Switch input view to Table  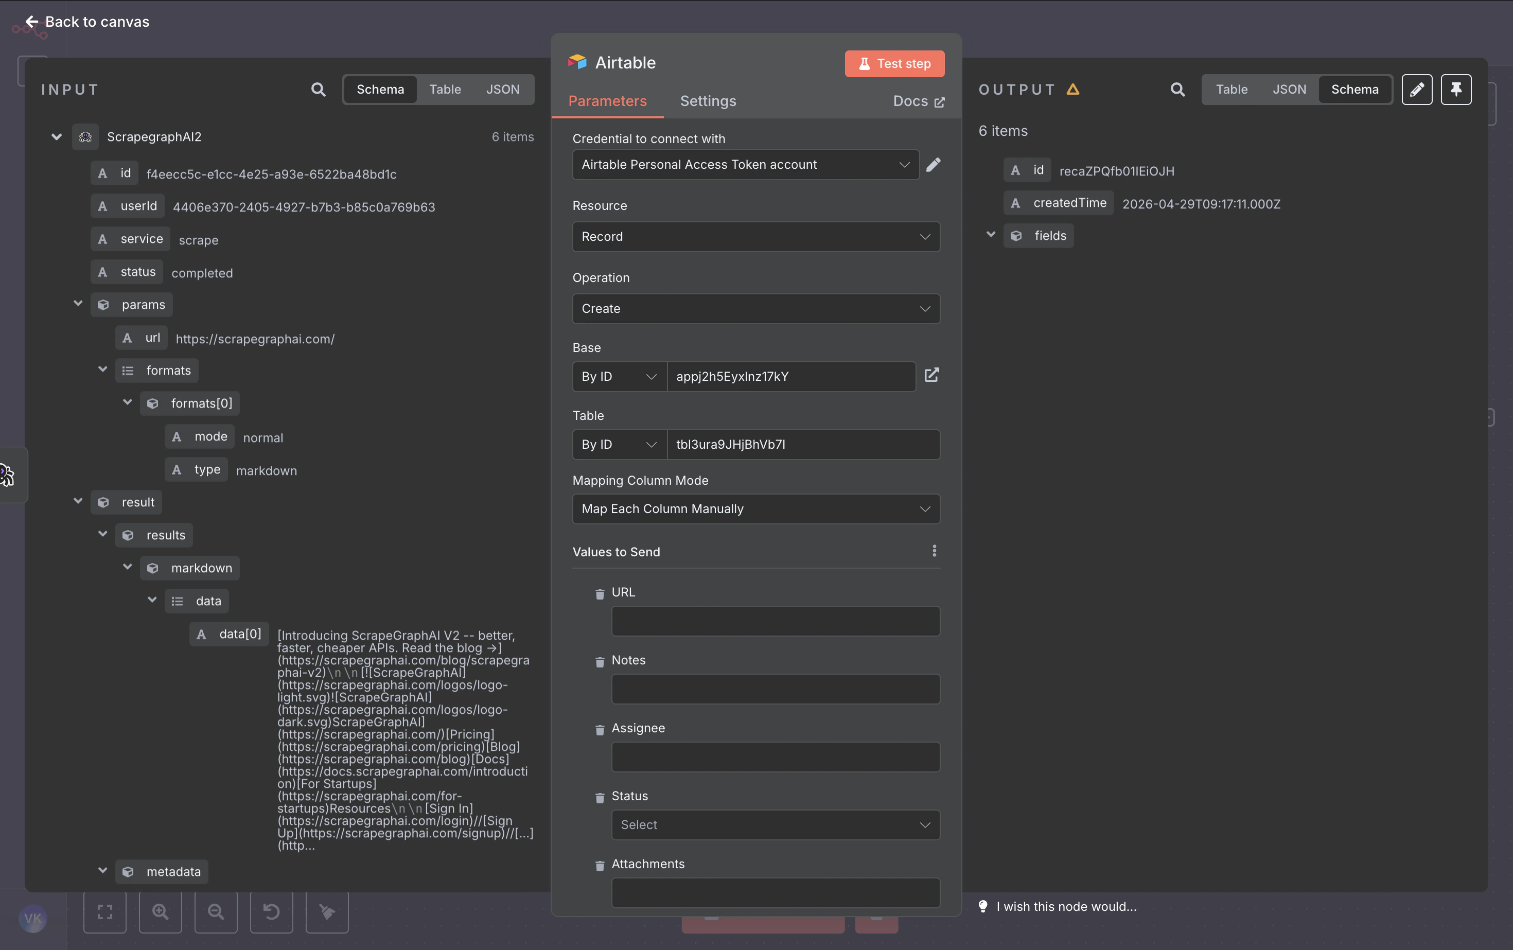point(445,89)
